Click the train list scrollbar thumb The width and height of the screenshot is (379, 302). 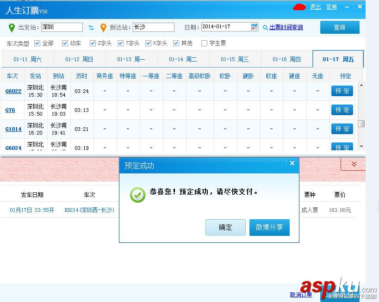(361, 123)
